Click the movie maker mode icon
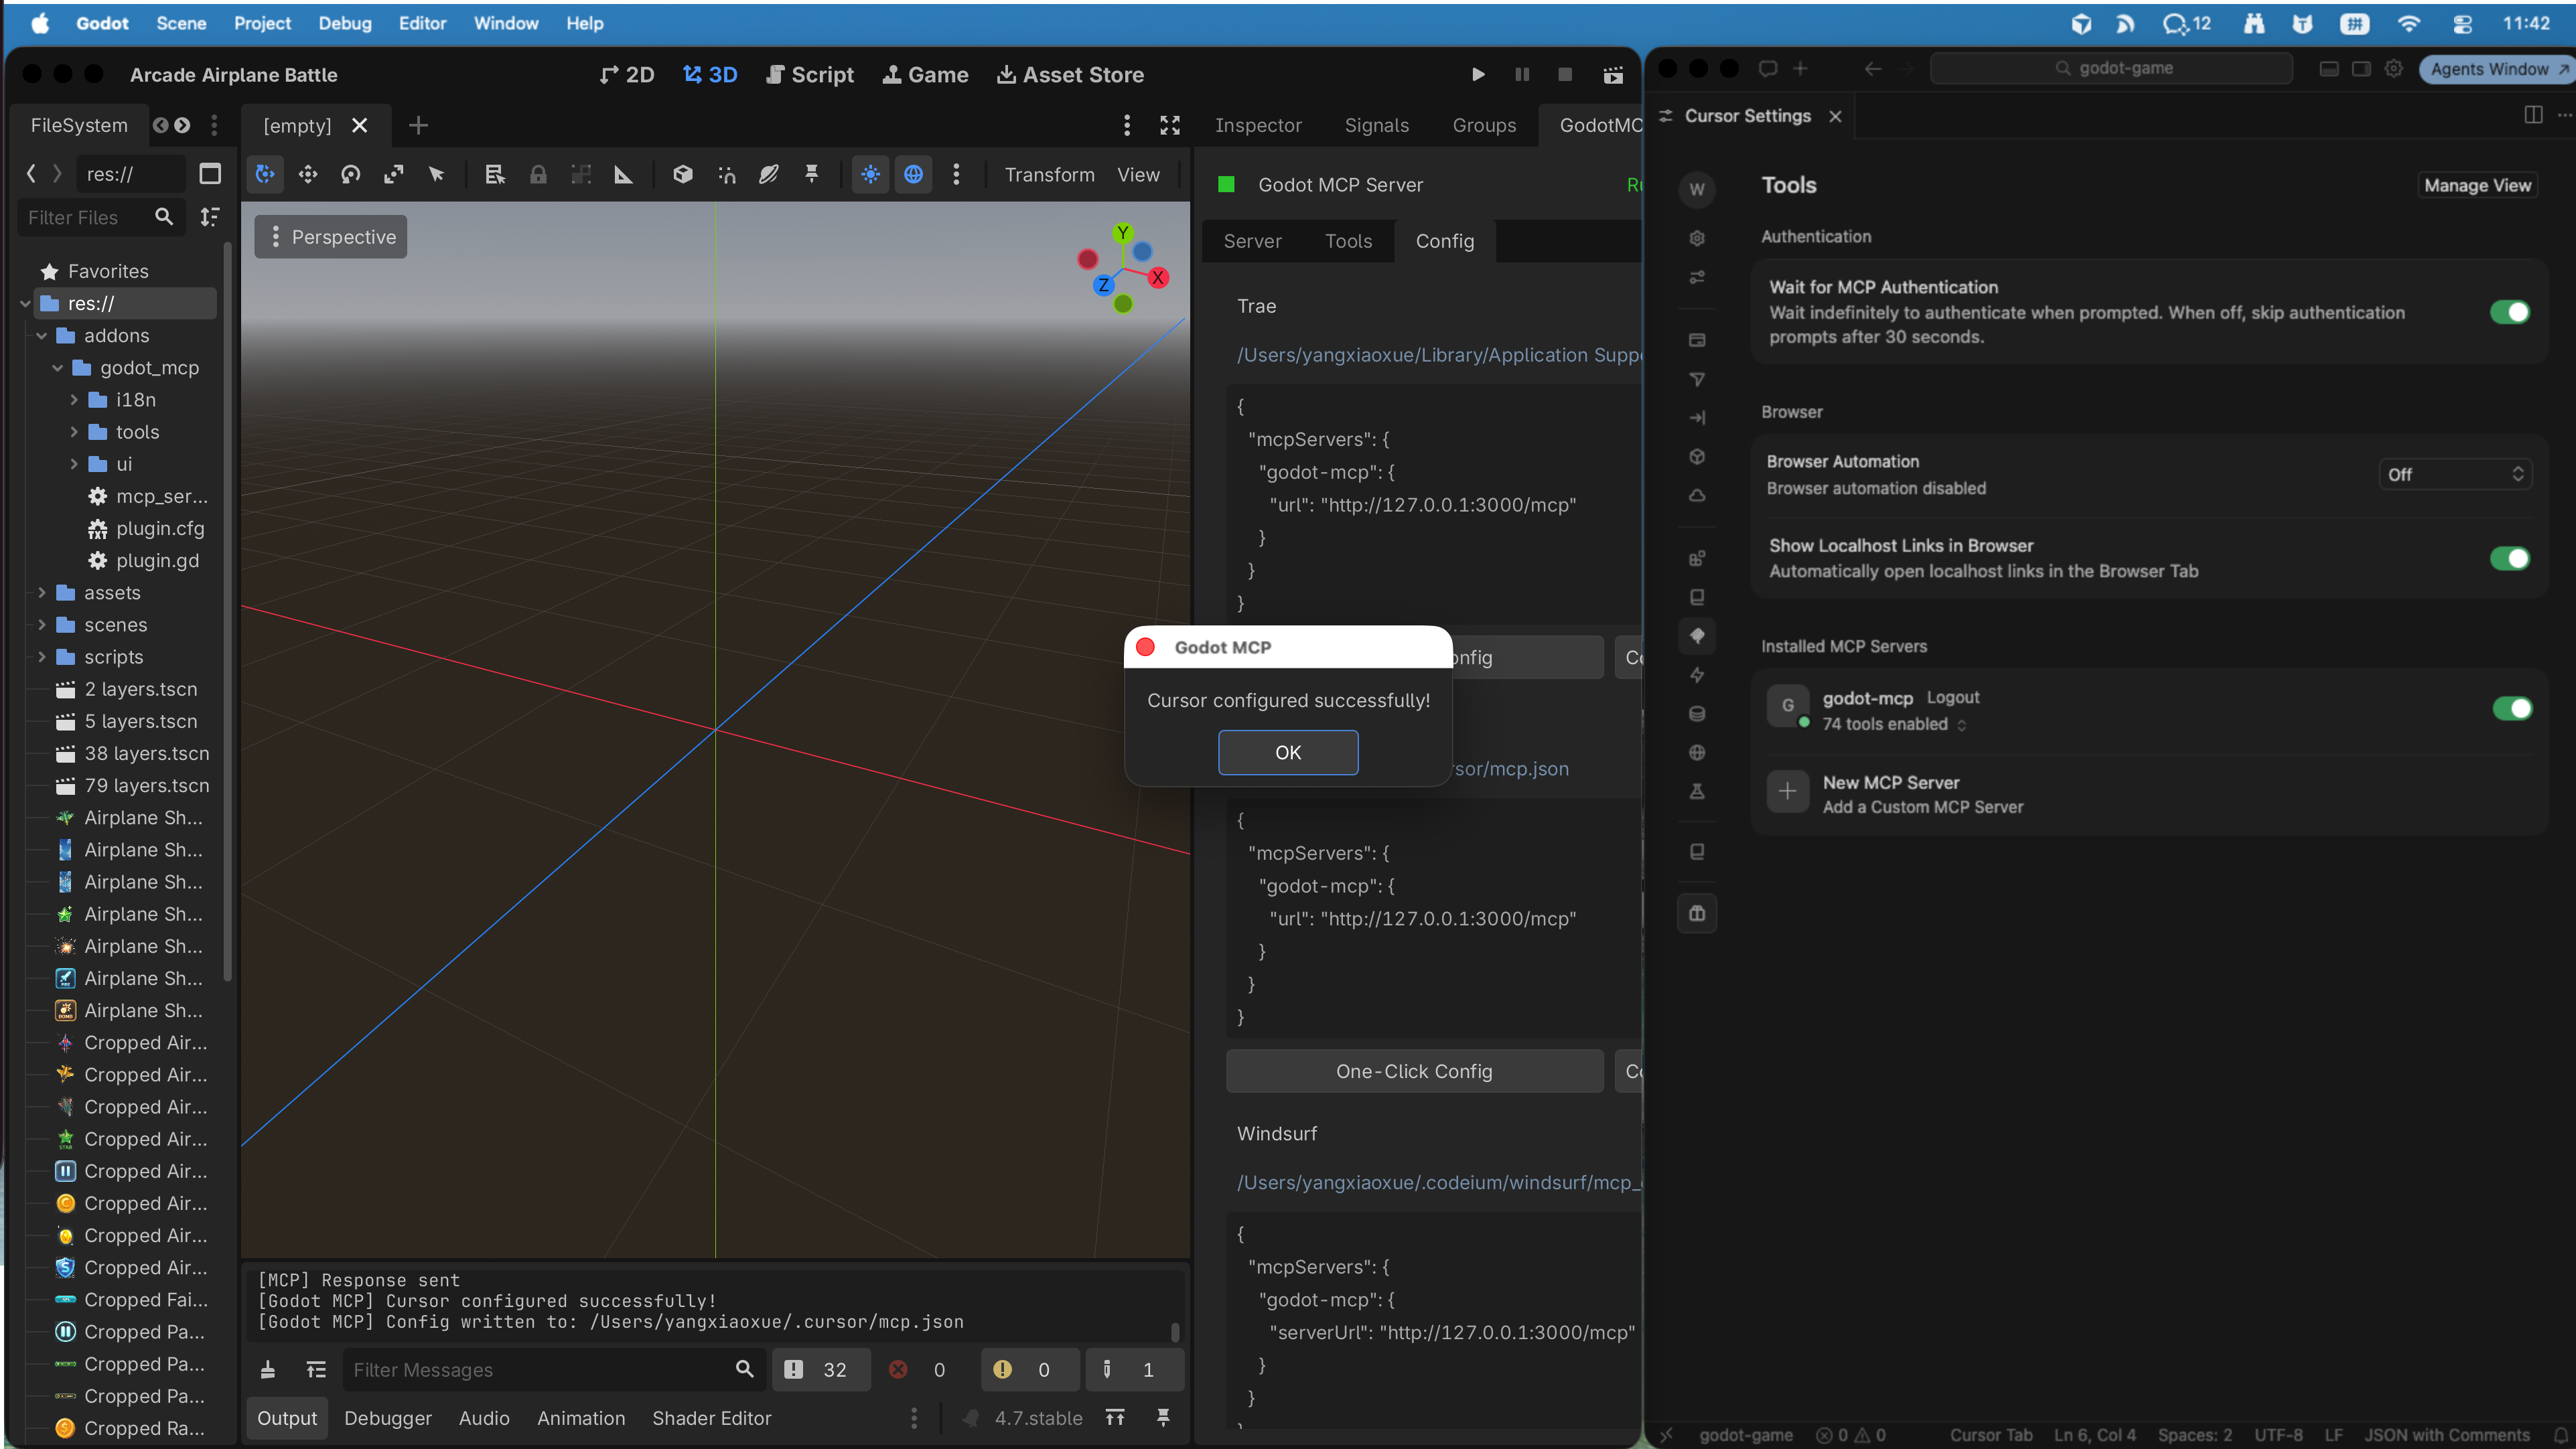The width and height of the screenshot is (2576, 1449). [x=1613, y=75]
